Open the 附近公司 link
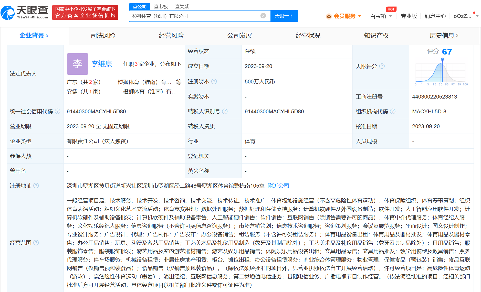The width and height of the screenshot is (481, 292). click(x=278, y=186)
